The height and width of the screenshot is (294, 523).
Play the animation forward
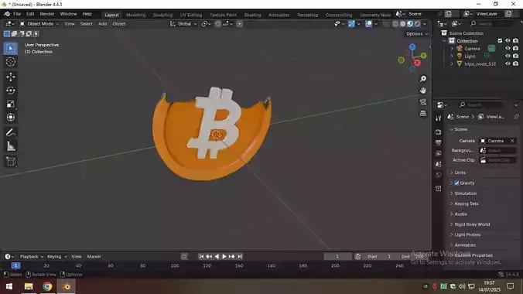click(x=224, y=257)
